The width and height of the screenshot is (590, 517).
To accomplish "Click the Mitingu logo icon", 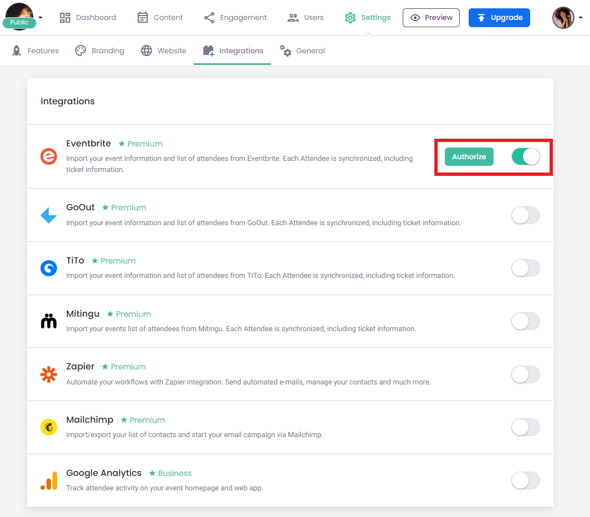I will click(x=49, y=321).
